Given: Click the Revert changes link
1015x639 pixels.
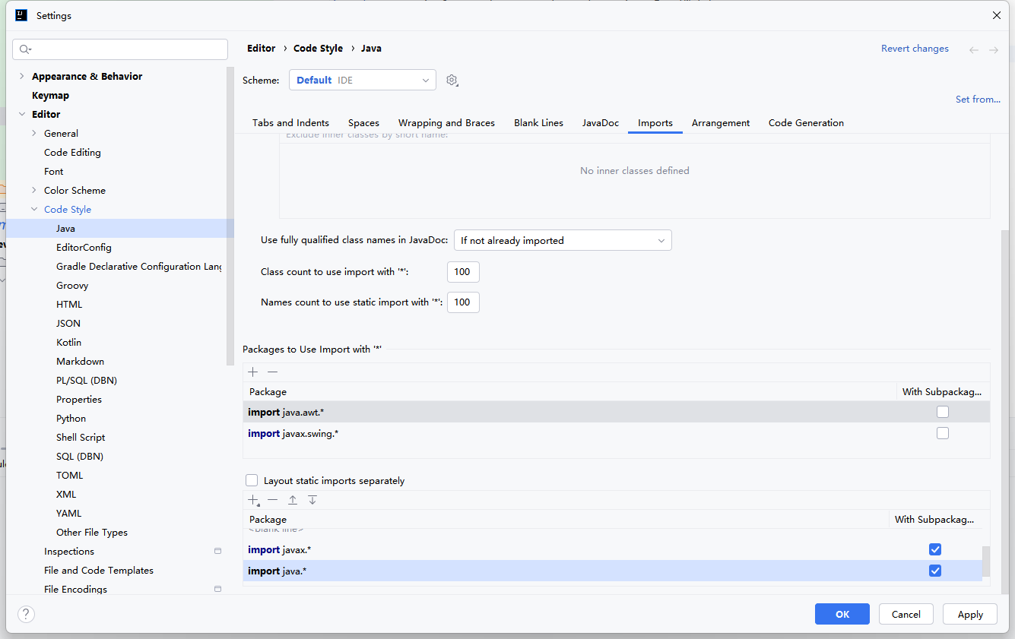Looking at the screenshot, I should coord(915,48).
